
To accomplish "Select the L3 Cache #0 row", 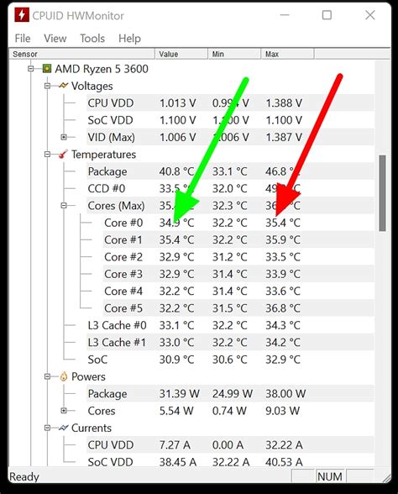I will pyautogui.click(x=230, y=325).
